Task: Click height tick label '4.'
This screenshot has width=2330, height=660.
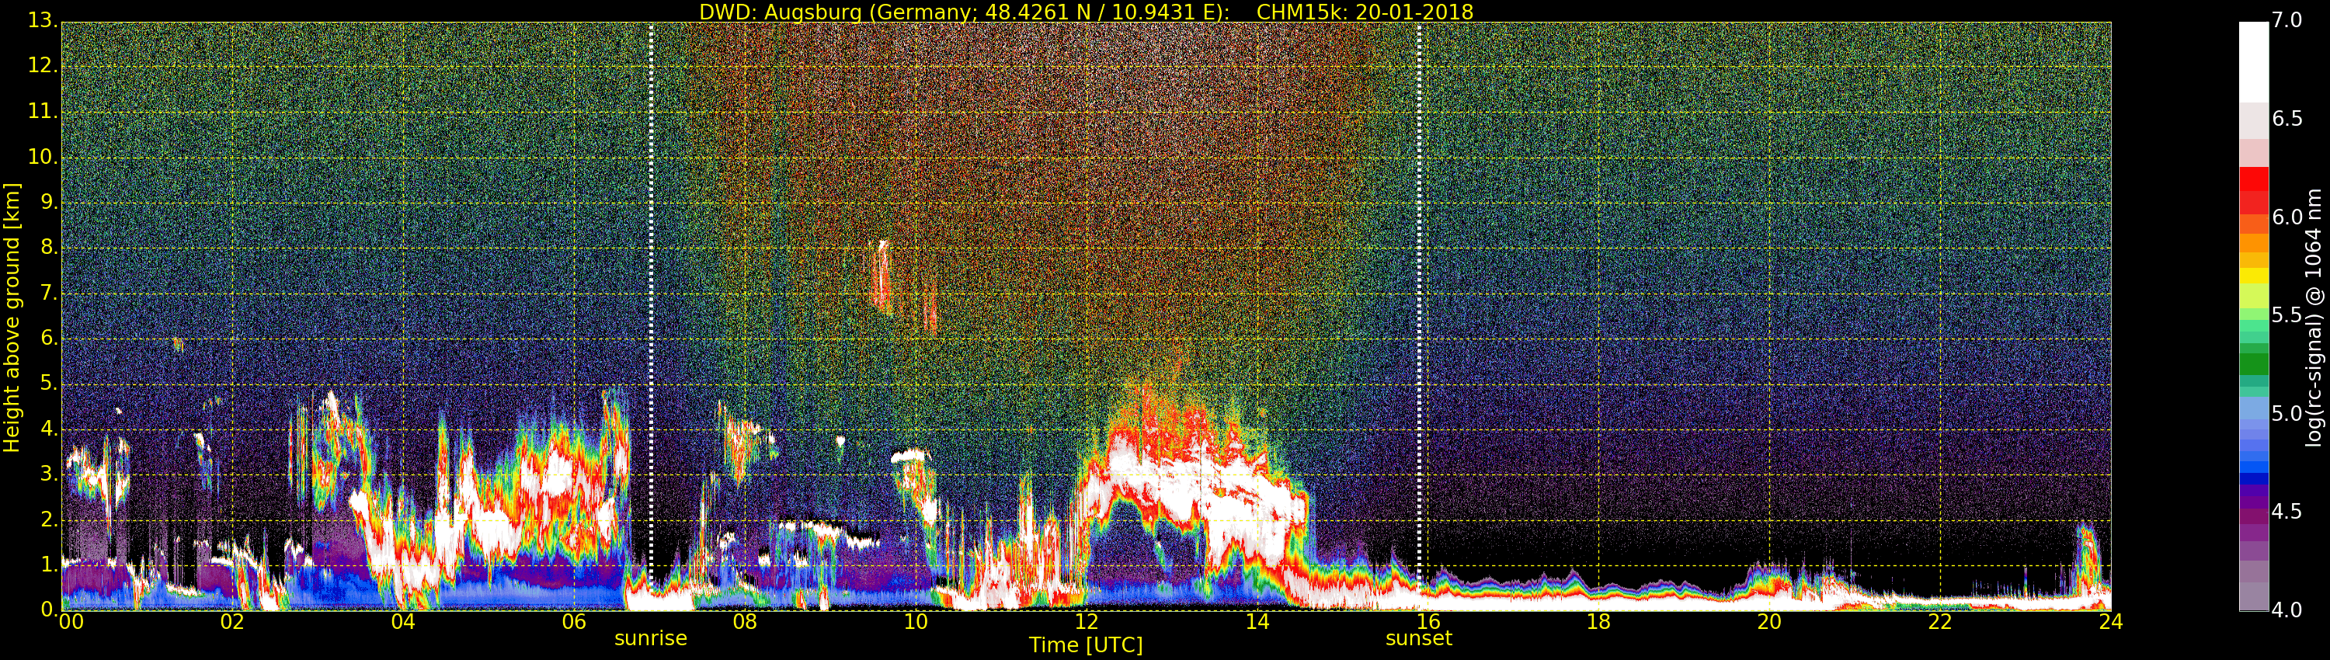Action: 49,429
